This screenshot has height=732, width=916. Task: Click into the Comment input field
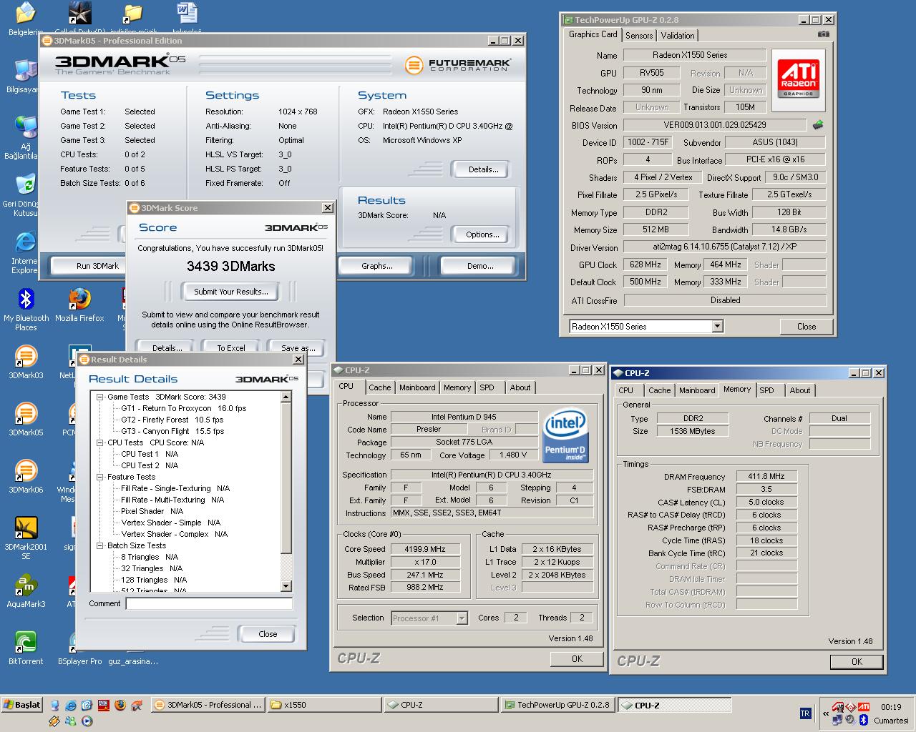209,603
